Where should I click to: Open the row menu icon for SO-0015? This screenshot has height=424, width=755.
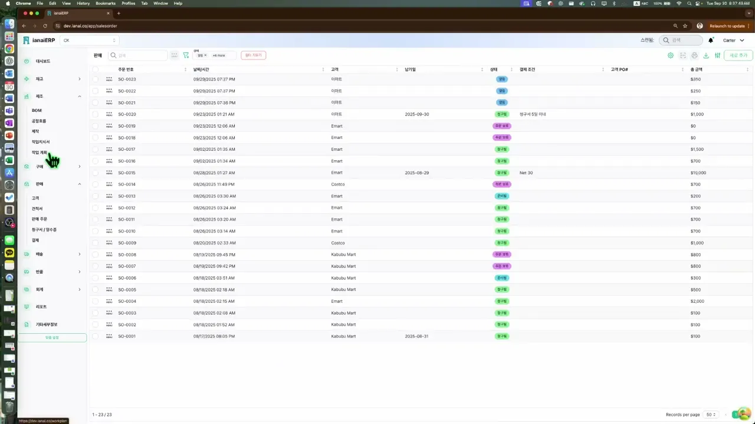tap(109, 173)
